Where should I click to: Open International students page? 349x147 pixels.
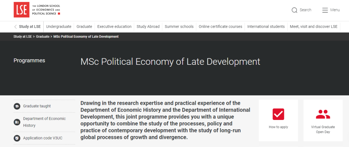point(266,27)
